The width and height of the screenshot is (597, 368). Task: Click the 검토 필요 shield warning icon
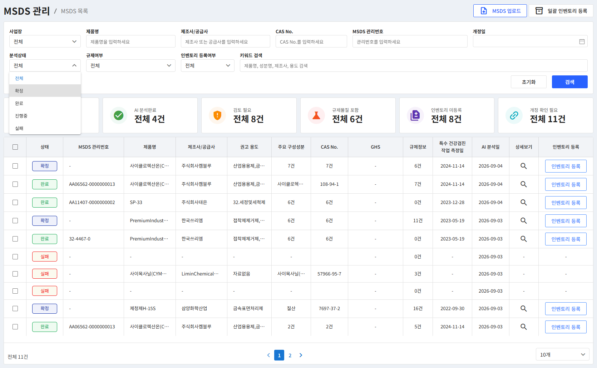[x=217, y=115]
